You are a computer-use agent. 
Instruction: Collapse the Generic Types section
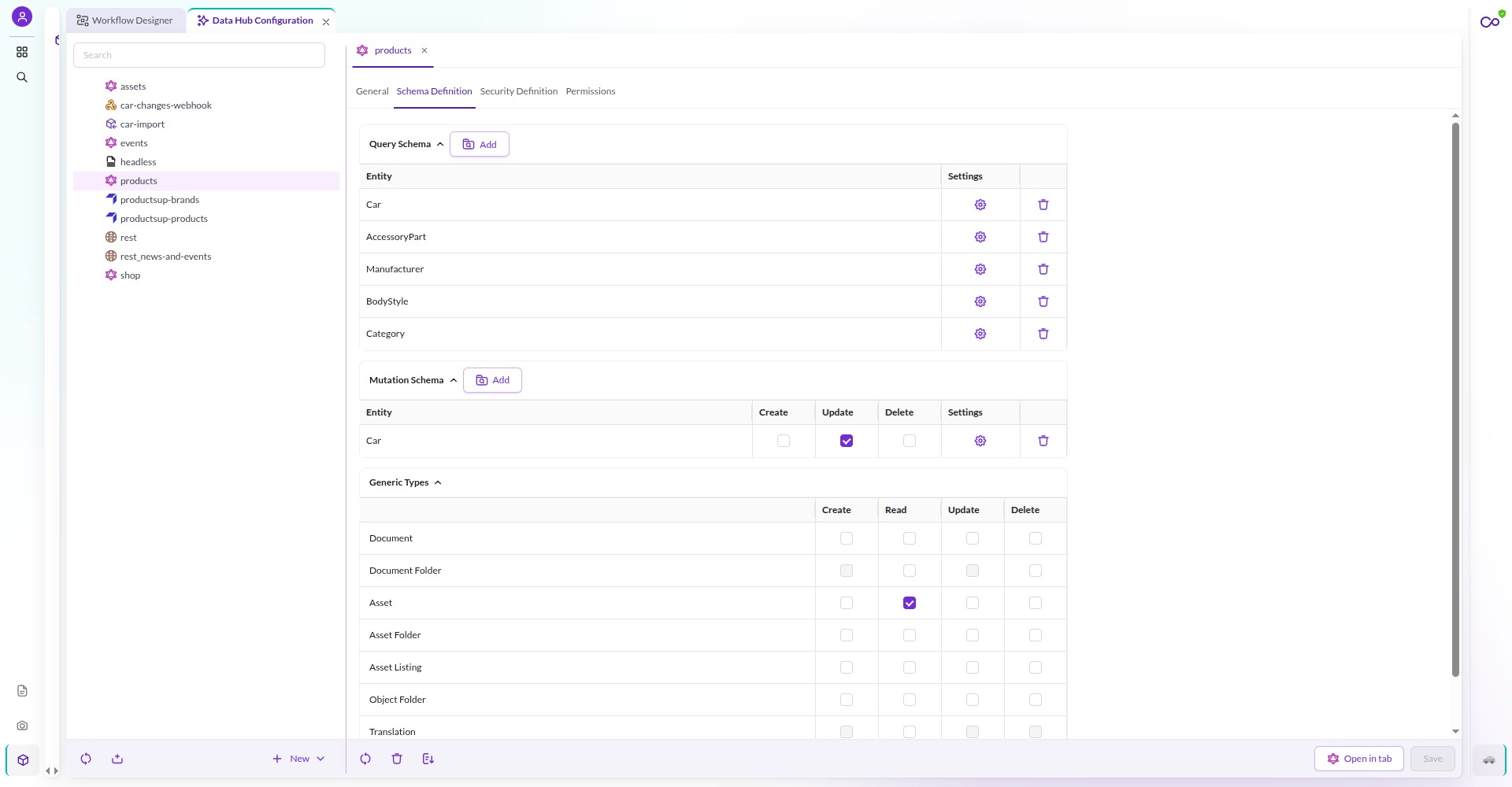pos(438,482)
